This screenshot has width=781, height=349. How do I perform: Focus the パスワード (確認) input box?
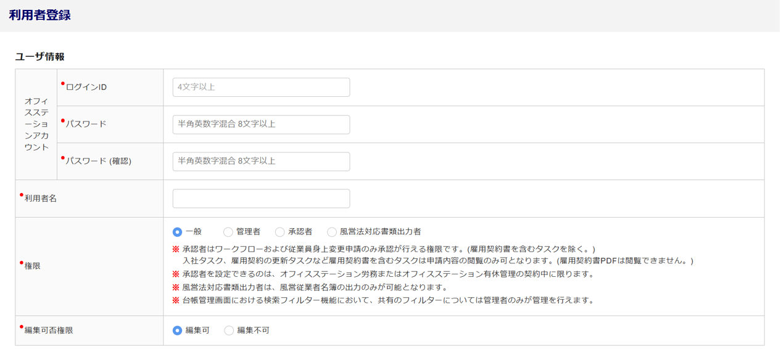[x=261, y=162]
